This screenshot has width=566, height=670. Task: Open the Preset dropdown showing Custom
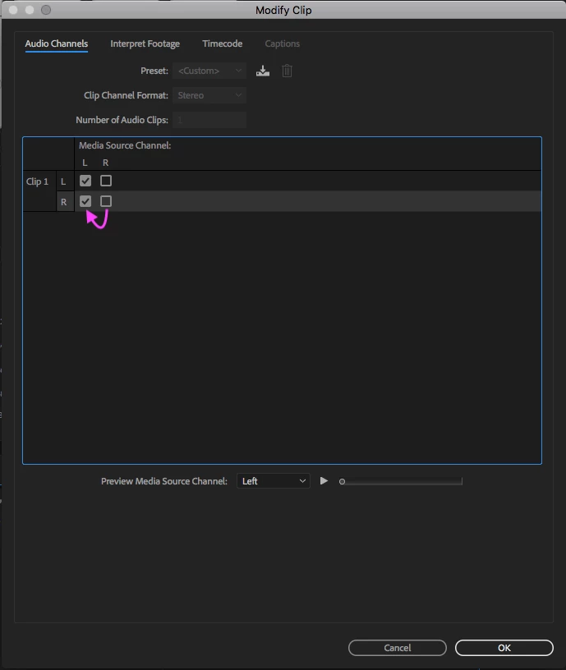point(209,71)
